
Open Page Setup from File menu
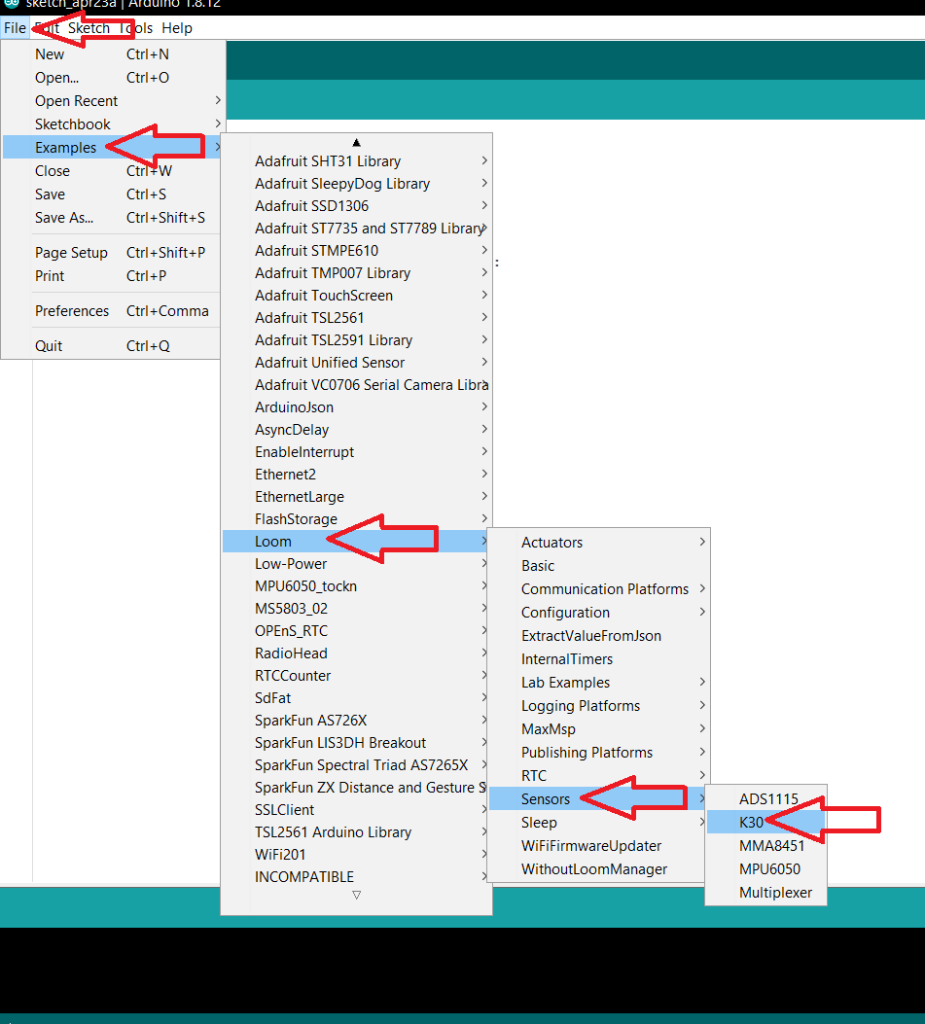[x=113, y=253]
